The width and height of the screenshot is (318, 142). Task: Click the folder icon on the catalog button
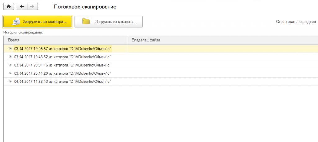click(86, 22)
